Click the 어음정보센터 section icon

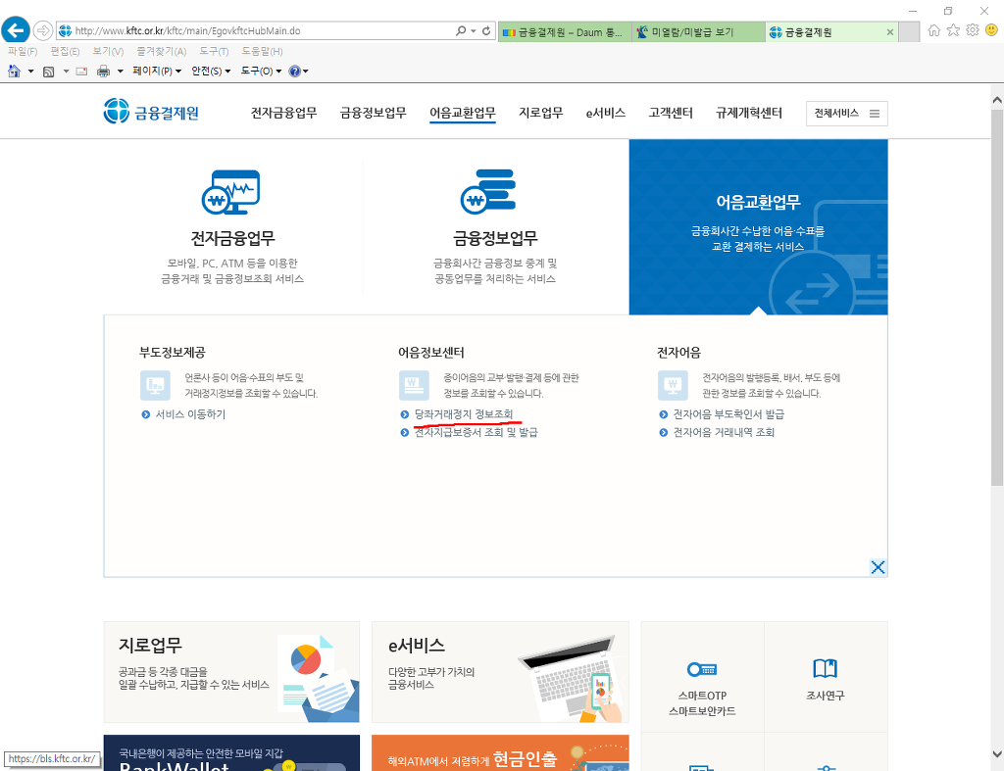[414, 385]
